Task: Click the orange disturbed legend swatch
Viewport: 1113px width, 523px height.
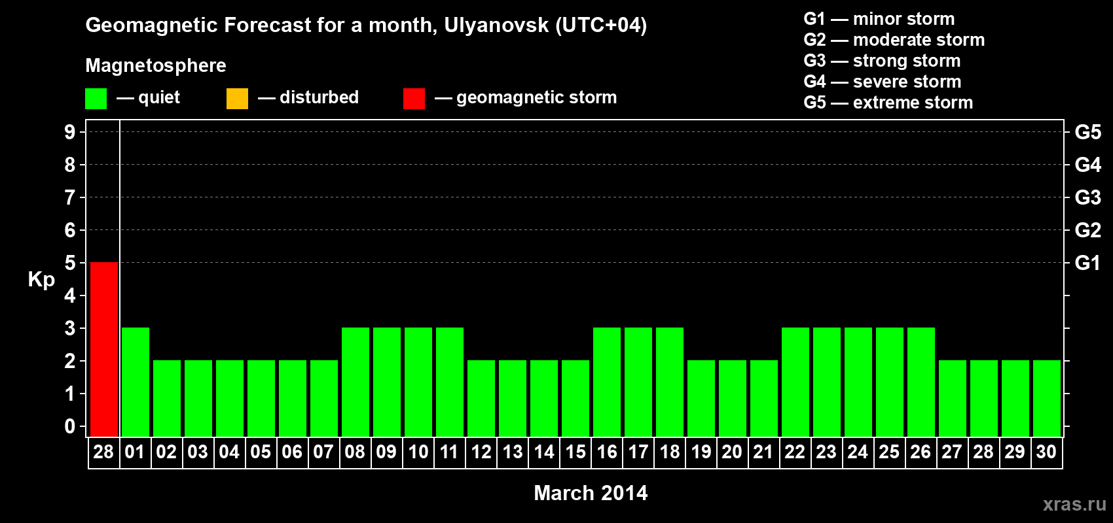Action: 237,99
